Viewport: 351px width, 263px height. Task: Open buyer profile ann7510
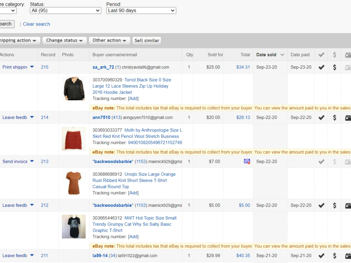click(101, 117)
